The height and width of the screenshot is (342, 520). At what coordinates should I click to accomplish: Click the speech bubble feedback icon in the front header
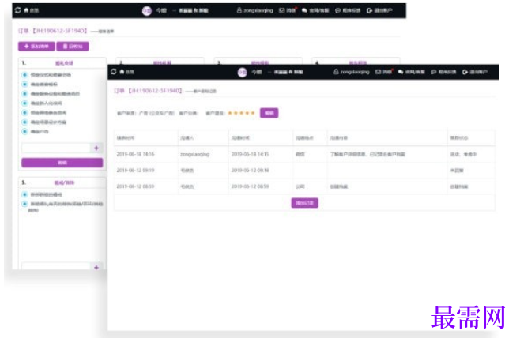click(433, 72)
